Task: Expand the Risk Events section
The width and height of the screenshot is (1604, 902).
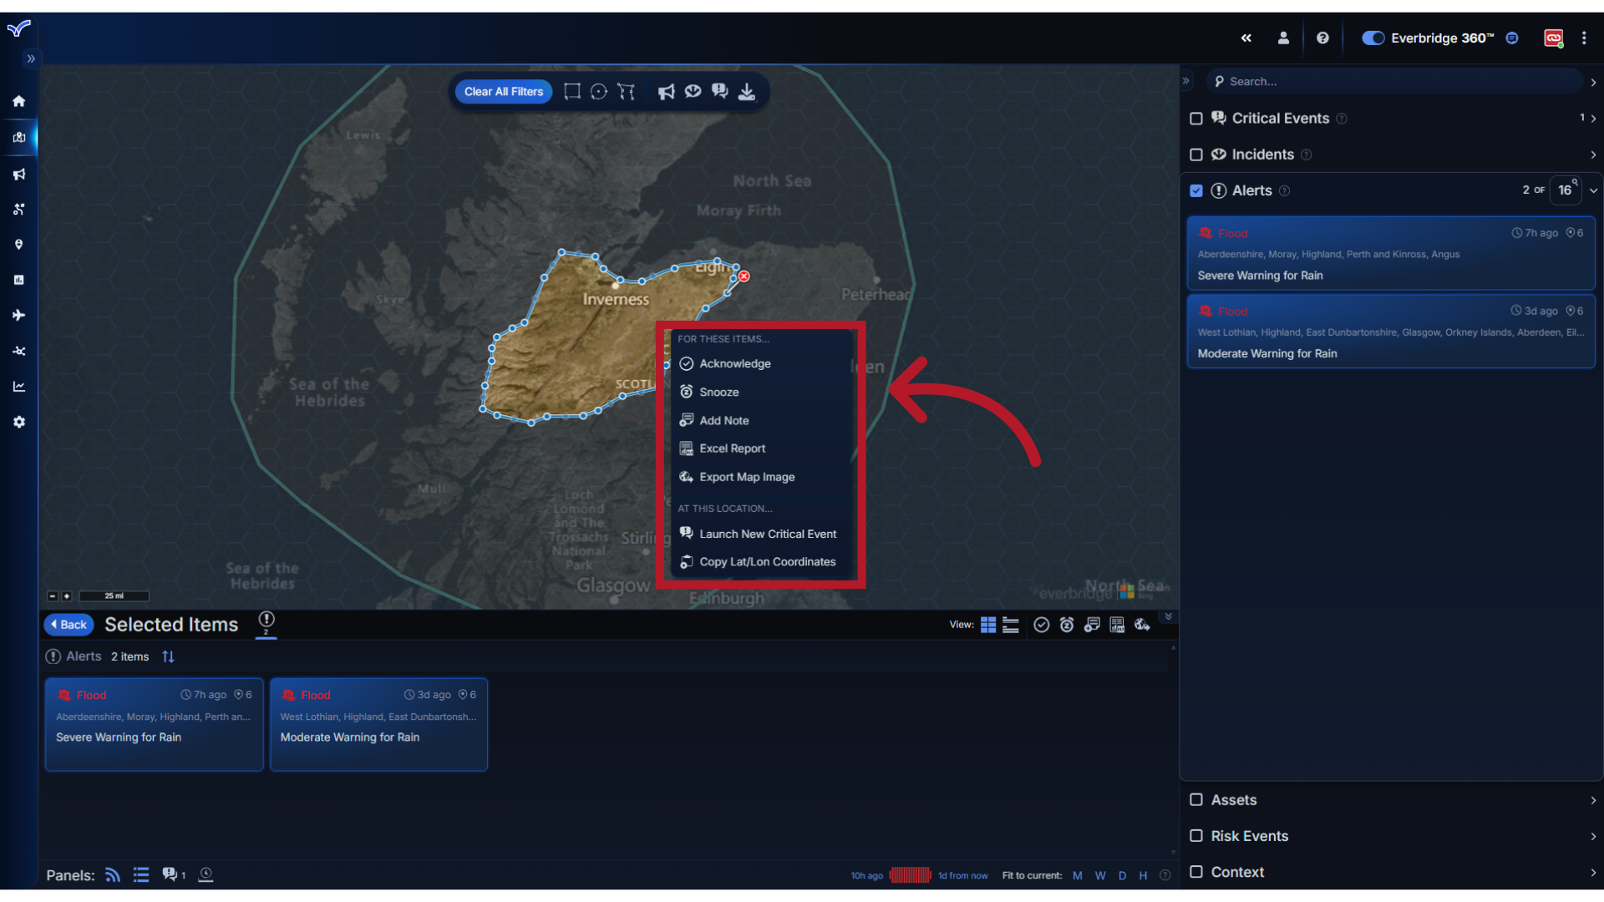Action: [x=1592, y=835]
